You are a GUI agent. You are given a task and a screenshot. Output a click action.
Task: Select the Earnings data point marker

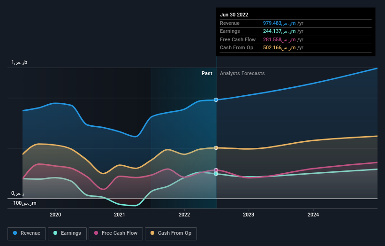tap(216, 174)
